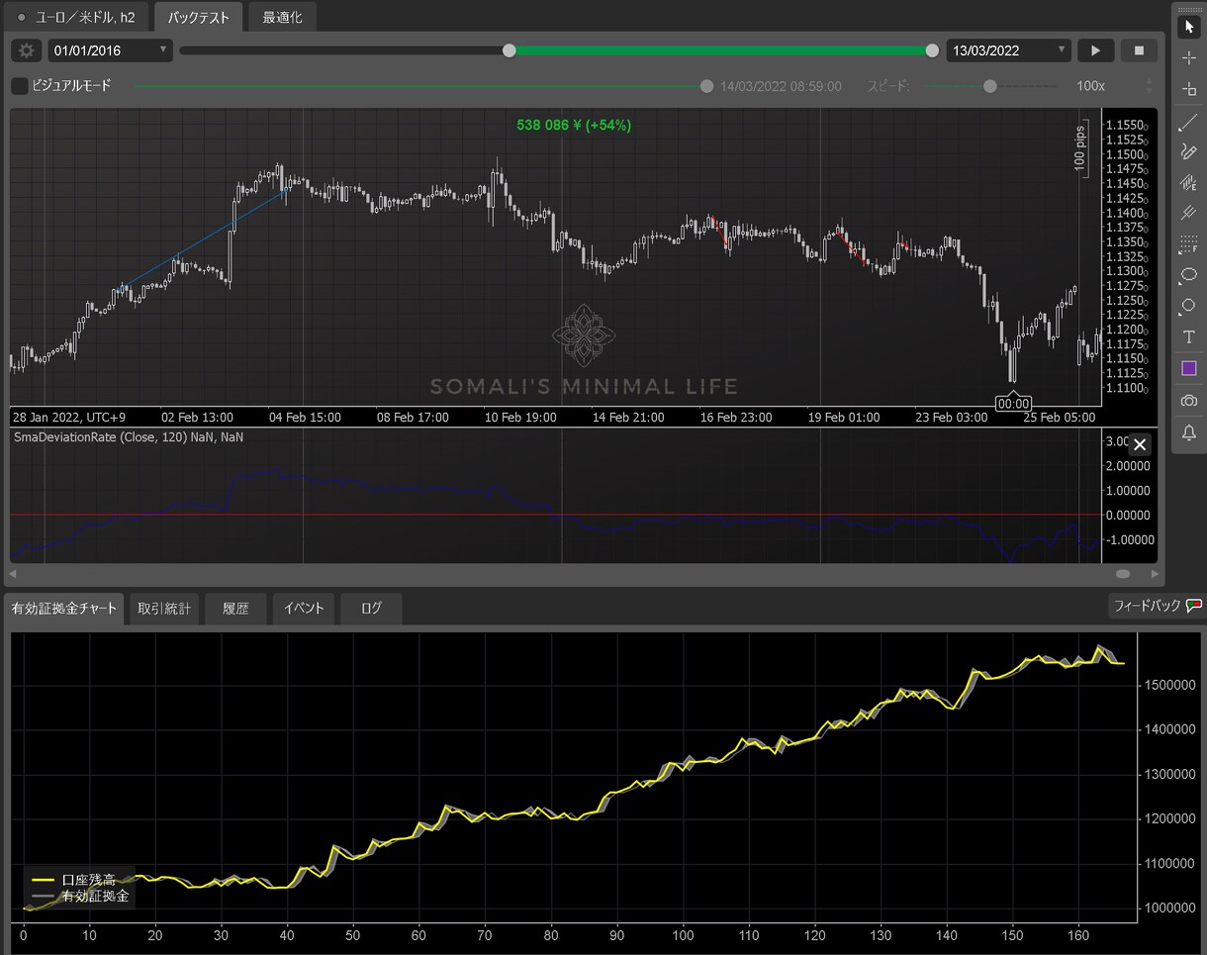Click the backtest period end handle
Image resolution: width=1207 pixels, height=955 pixels.
point(932,50)
